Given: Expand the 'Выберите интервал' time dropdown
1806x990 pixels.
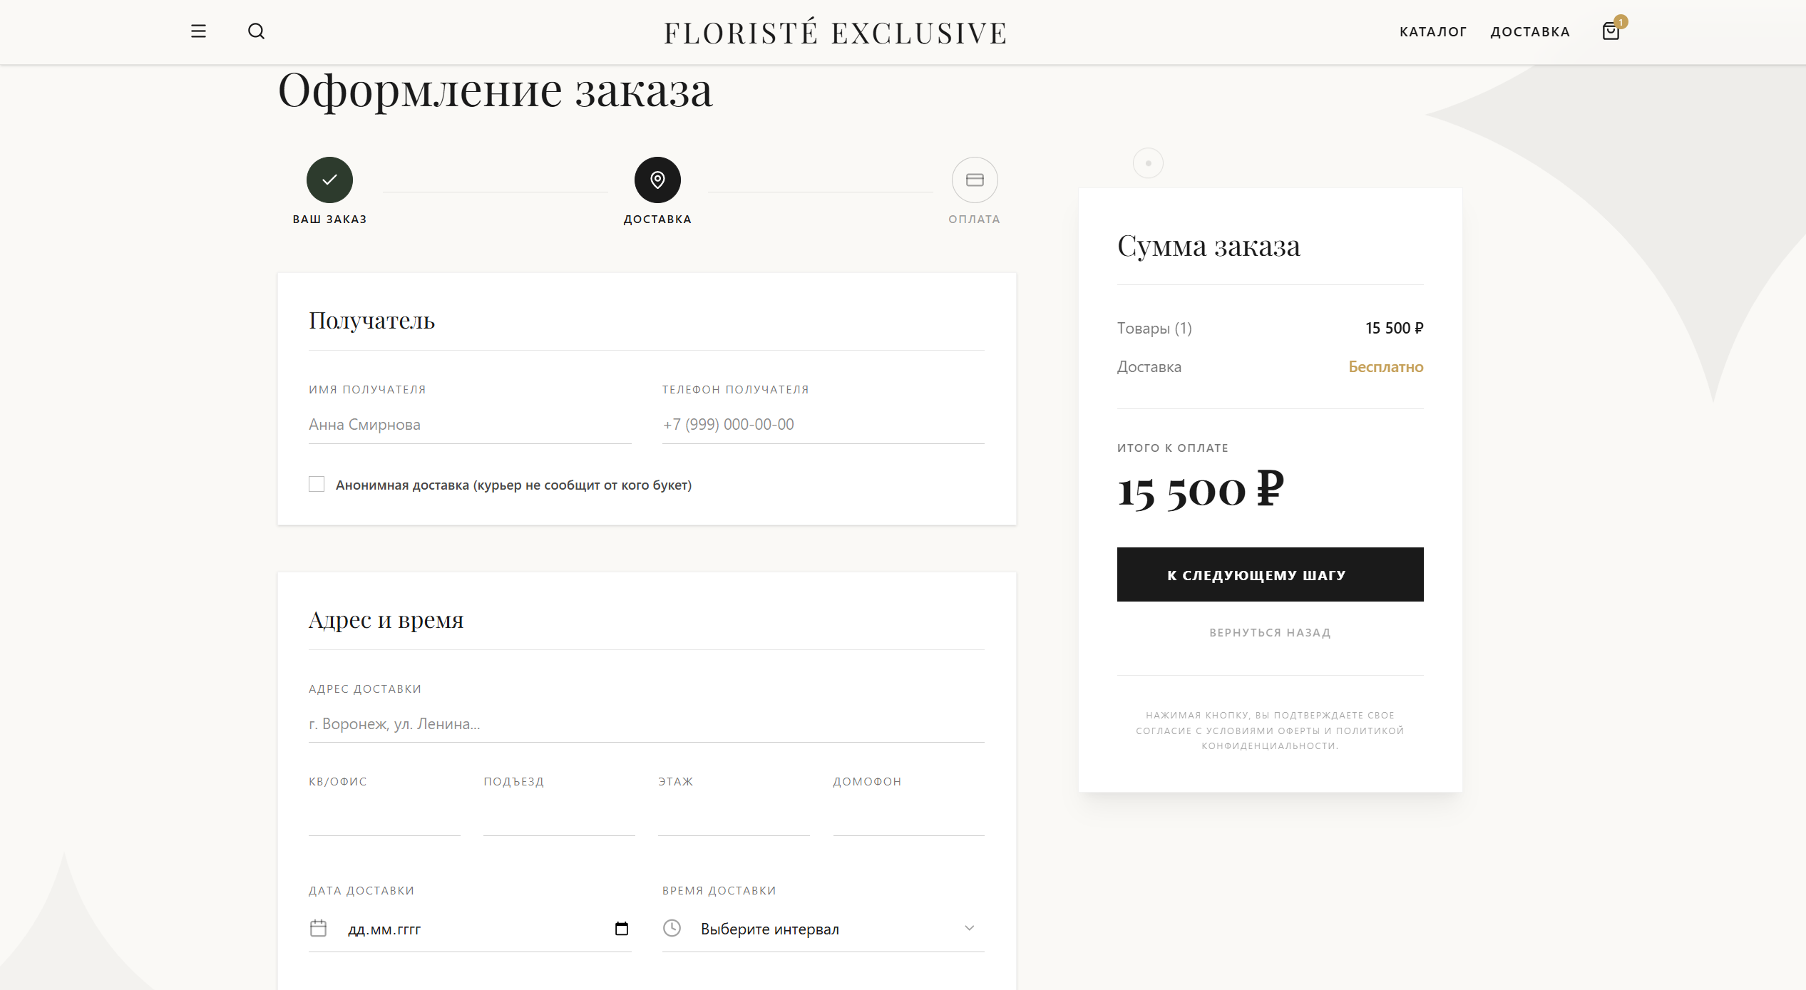Looking at the screenshot, I should [820, 929].
